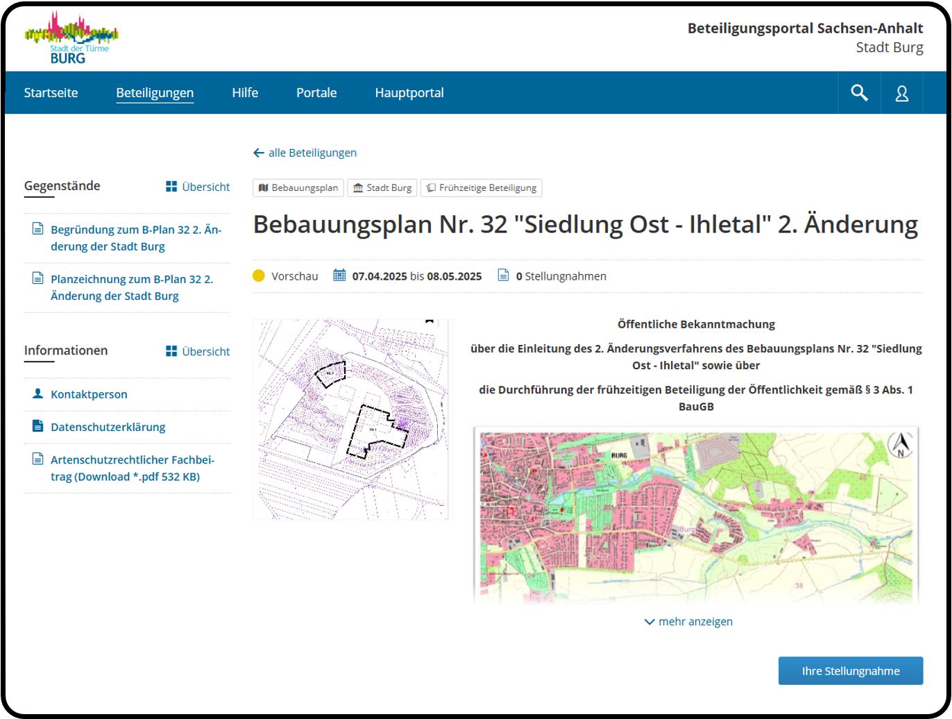Click the calendar icon before the dates

point(339,275)
